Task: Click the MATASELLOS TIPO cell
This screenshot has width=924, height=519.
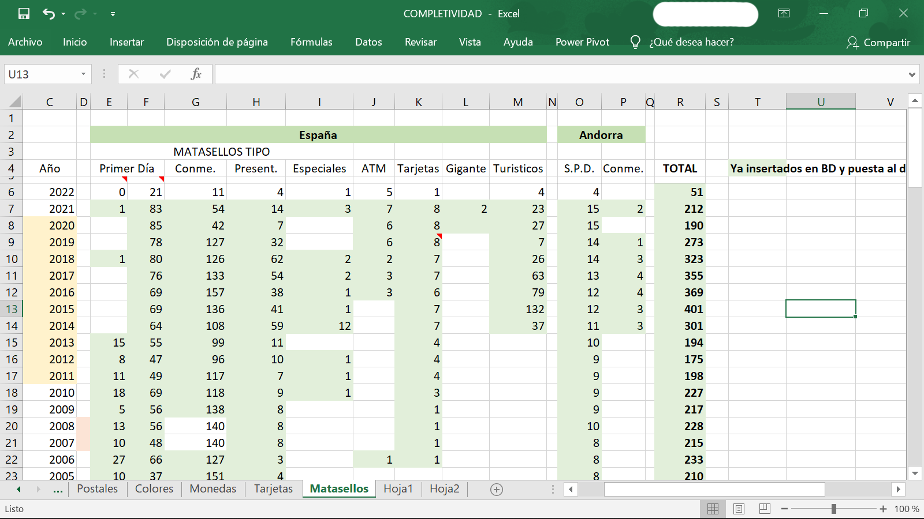Action: 222,152
